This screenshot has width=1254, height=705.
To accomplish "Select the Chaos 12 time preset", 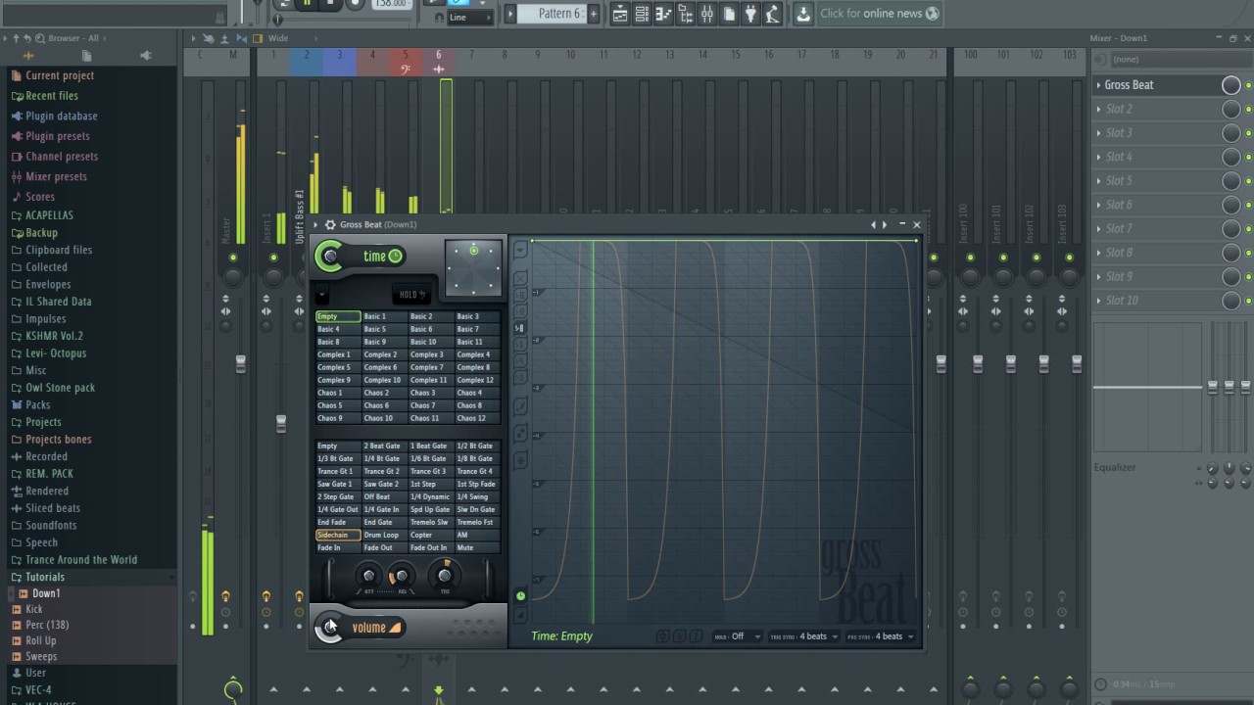I will tap(477, 419).
